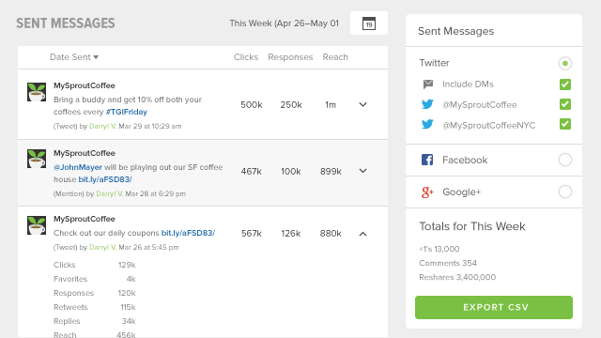This screenshot has width=601, height=338.
Task: Click the Replies 34k detail row
Action: click(95, 321)
